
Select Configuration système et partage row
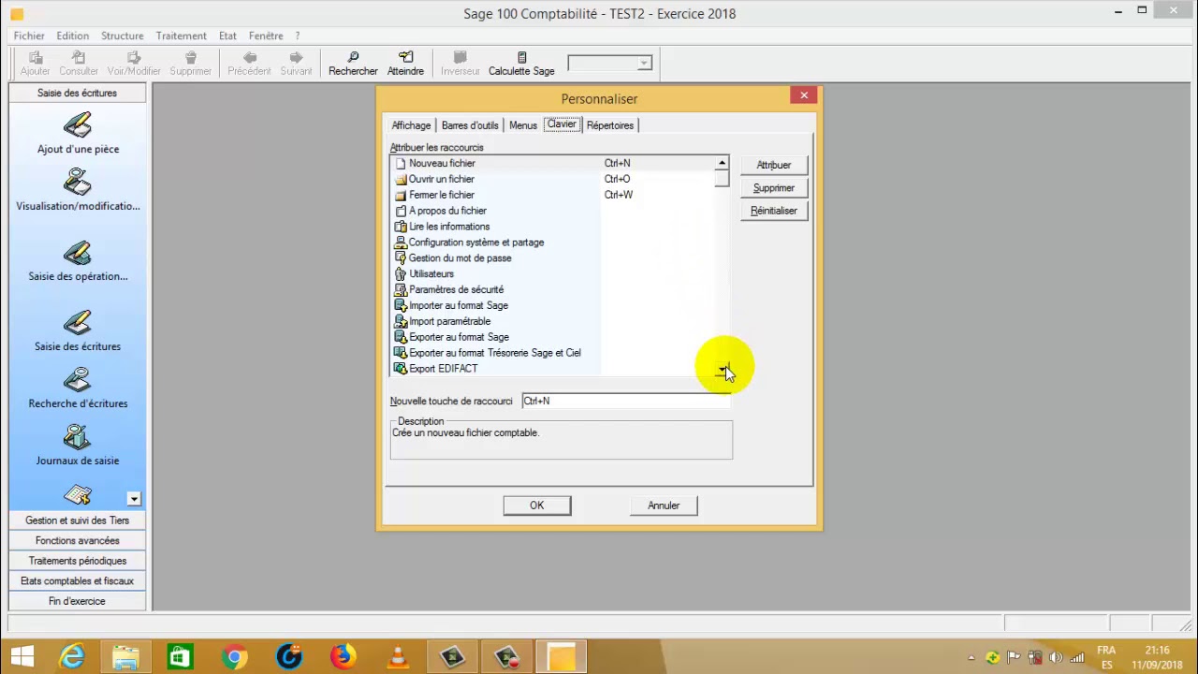coord(553,242)
